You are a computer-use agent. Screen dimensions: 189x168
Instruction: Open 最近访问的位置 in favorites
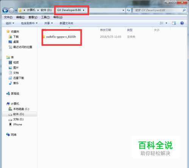[23, 47]
